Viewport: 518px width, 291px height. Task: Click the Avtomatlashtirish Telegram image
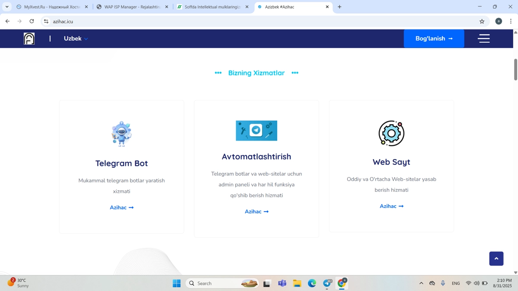(x=256, y=131)
